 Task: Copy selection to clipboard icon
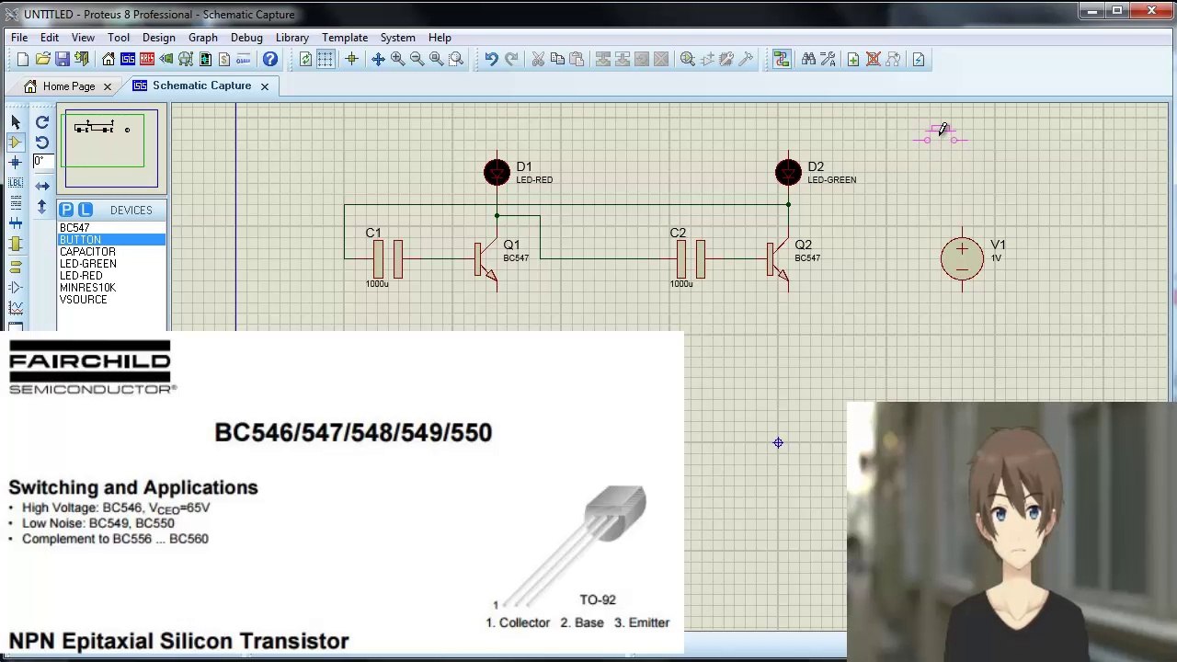tap(557, 60)
